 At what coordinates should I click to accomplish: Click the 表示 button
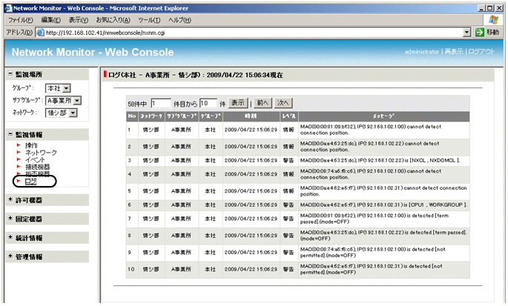(237, 103)
